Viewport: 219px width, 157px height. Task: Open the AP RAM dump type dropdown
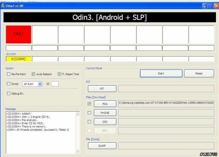tap(40, 84)
